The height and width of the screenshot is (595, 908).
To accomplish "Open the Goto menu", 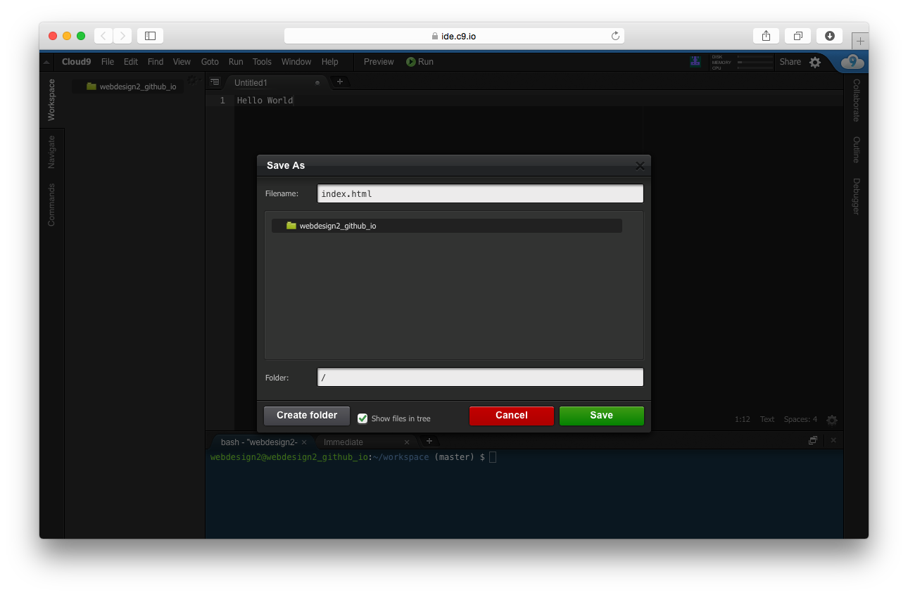I will [210, 62].
